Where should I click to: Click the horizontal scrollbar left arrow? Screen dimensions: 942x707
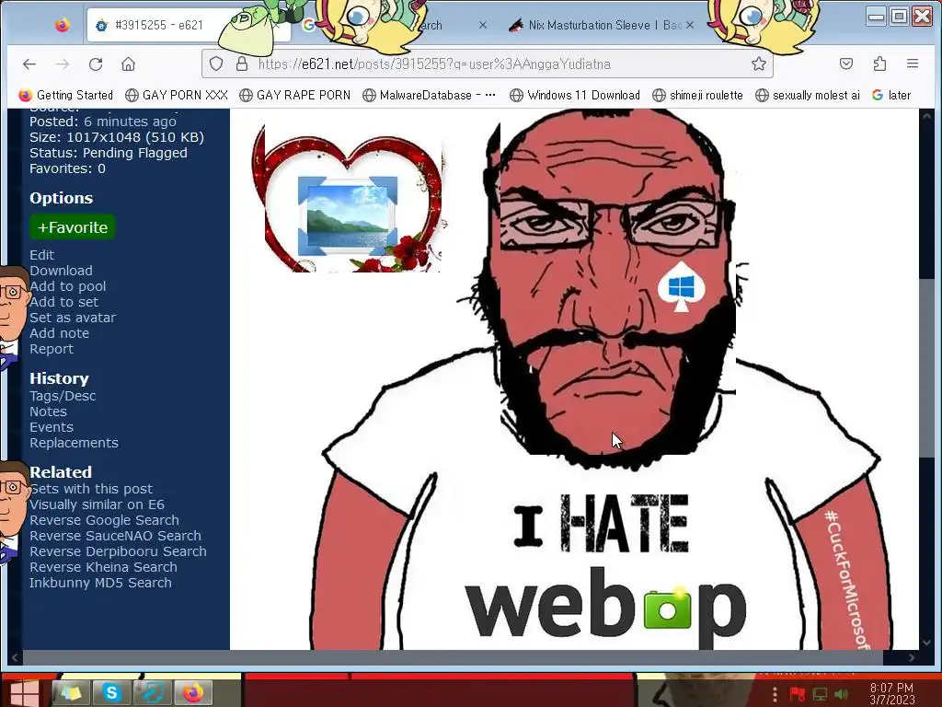pos(15,657)
